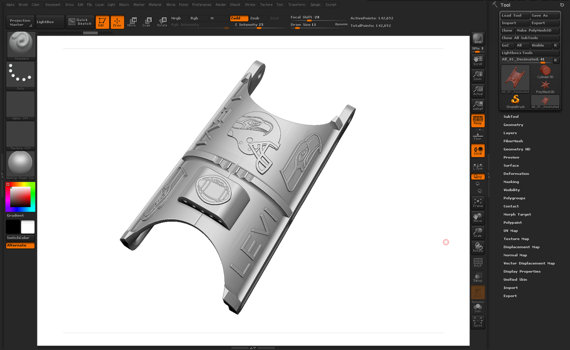Click the Tool palette refresh icon
570x350 pixels.
tap(562, 5)
